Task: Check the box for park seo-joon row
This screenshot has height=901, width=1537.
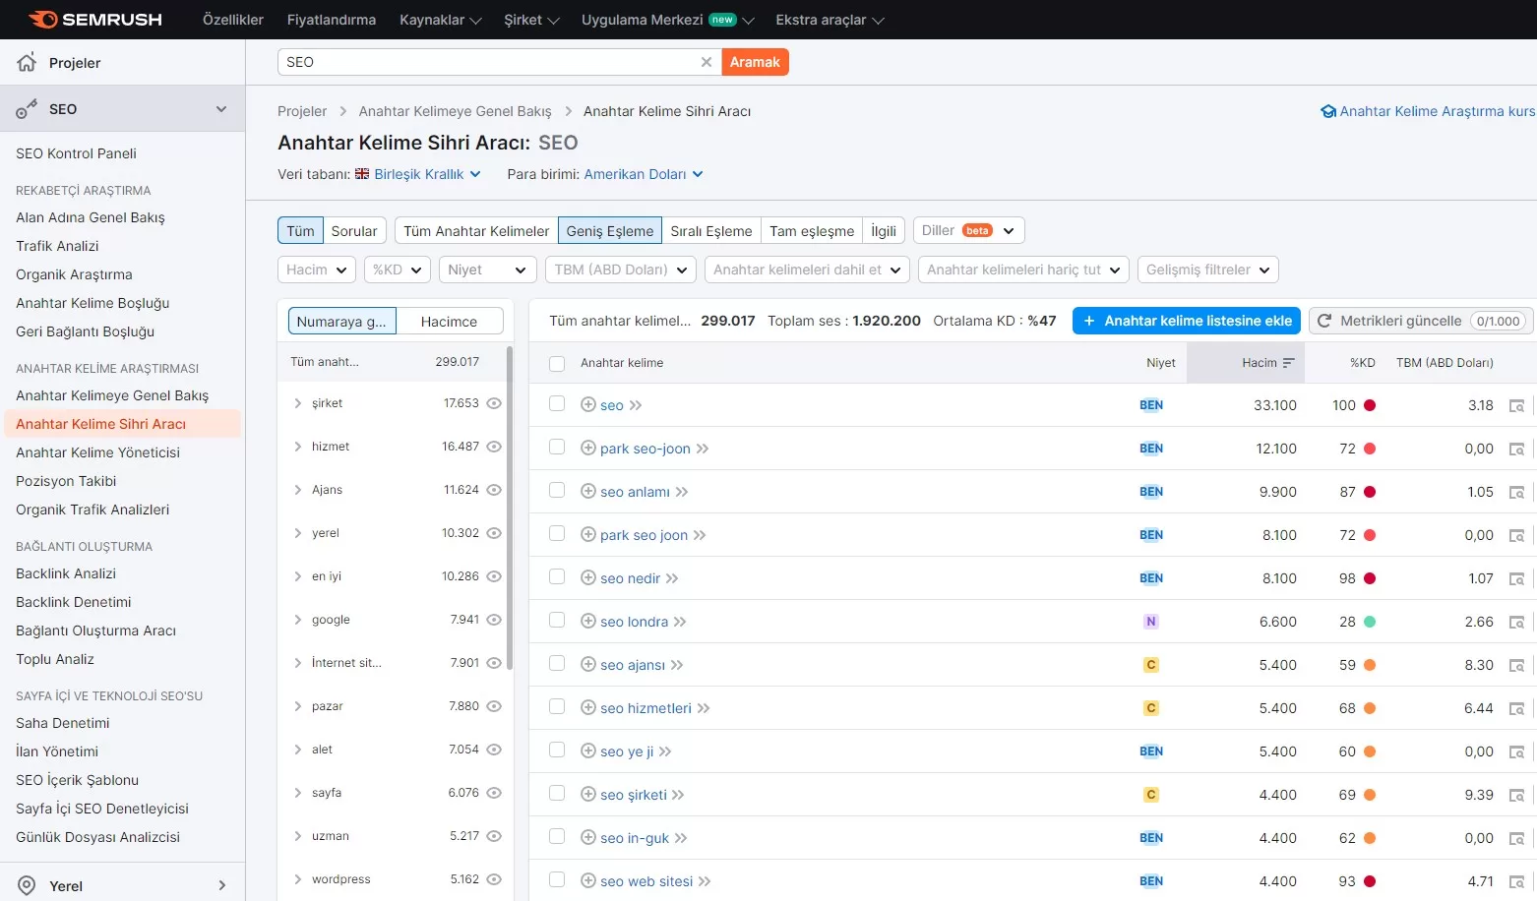Action: [557, 447]
